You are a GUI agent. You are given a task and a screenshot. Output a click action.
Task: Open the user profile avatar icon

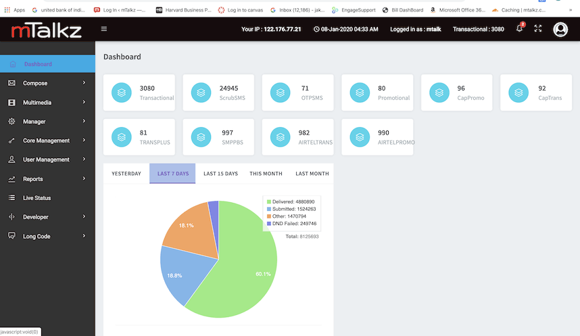point(560,29)
